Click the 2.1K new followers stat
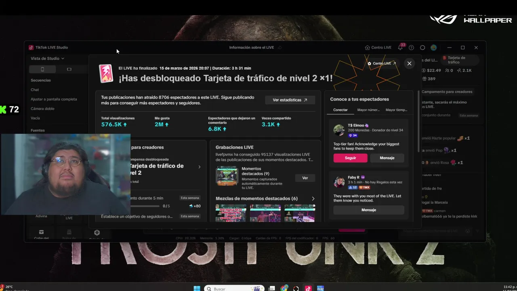 464,70
